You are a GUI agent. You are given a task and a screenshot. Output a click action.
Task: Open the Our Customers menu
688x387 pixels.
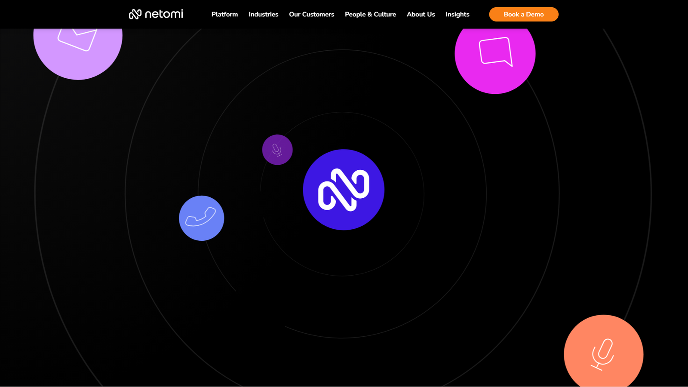pos(311,14)
